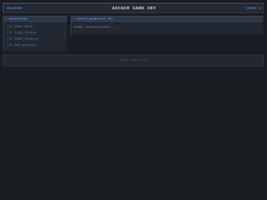Click the 'Under construction....' text

pyautogui.click(x=95, y=27)
